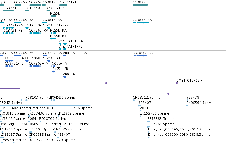Viewport: 226px width, 144px height.
Task: Select the CG7265-RA transcript
Action: (18, 23)
